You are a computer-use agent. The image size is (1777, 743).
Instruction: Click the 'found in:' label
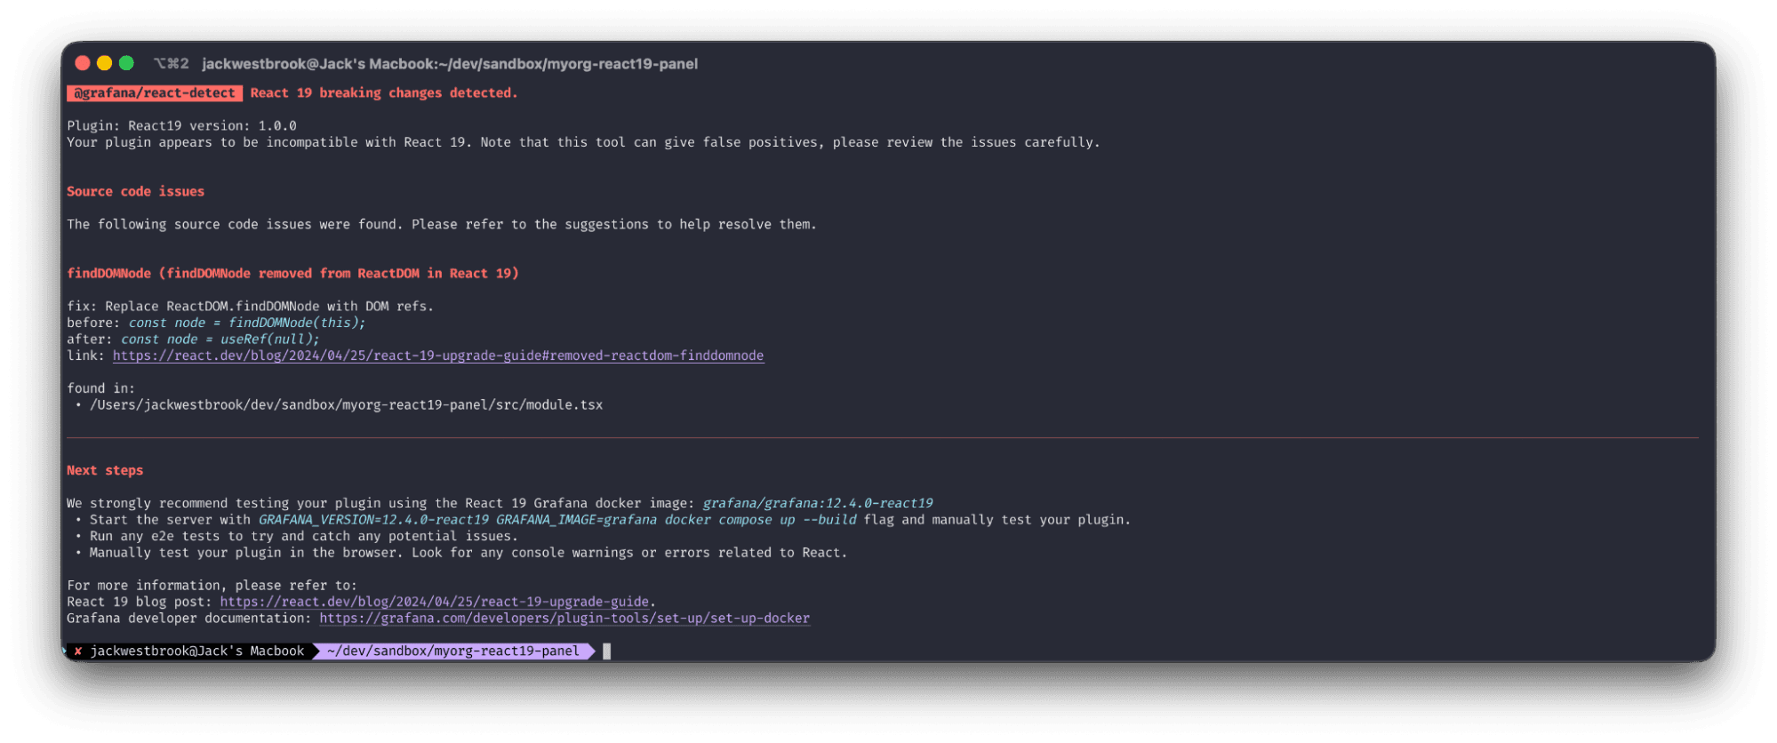point(101,388)
